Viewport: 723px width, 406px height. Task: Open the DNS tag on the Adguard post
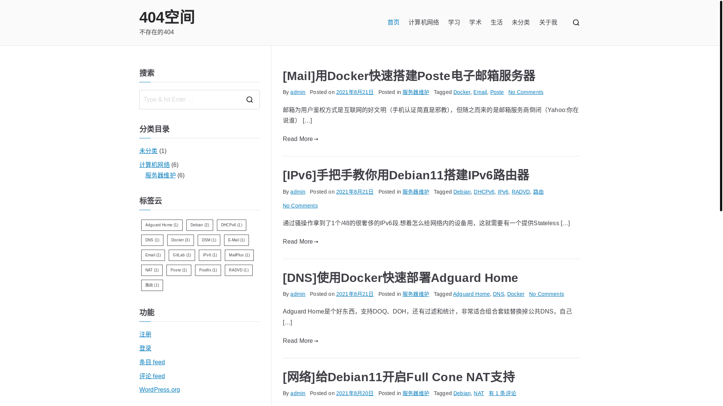[x=498, y=294]
